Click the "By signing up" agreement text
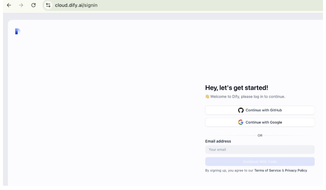The width and height of the screenshot is (326, 190). 229,170
